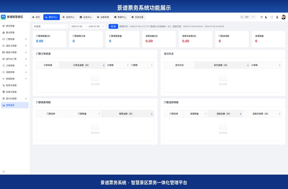
Task: Open 检票点管理 in the sidebar
Action: 15,92
